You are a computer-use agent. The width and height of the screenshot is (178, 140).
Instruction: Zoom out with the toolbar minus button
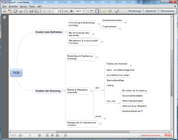click(66, 11)
